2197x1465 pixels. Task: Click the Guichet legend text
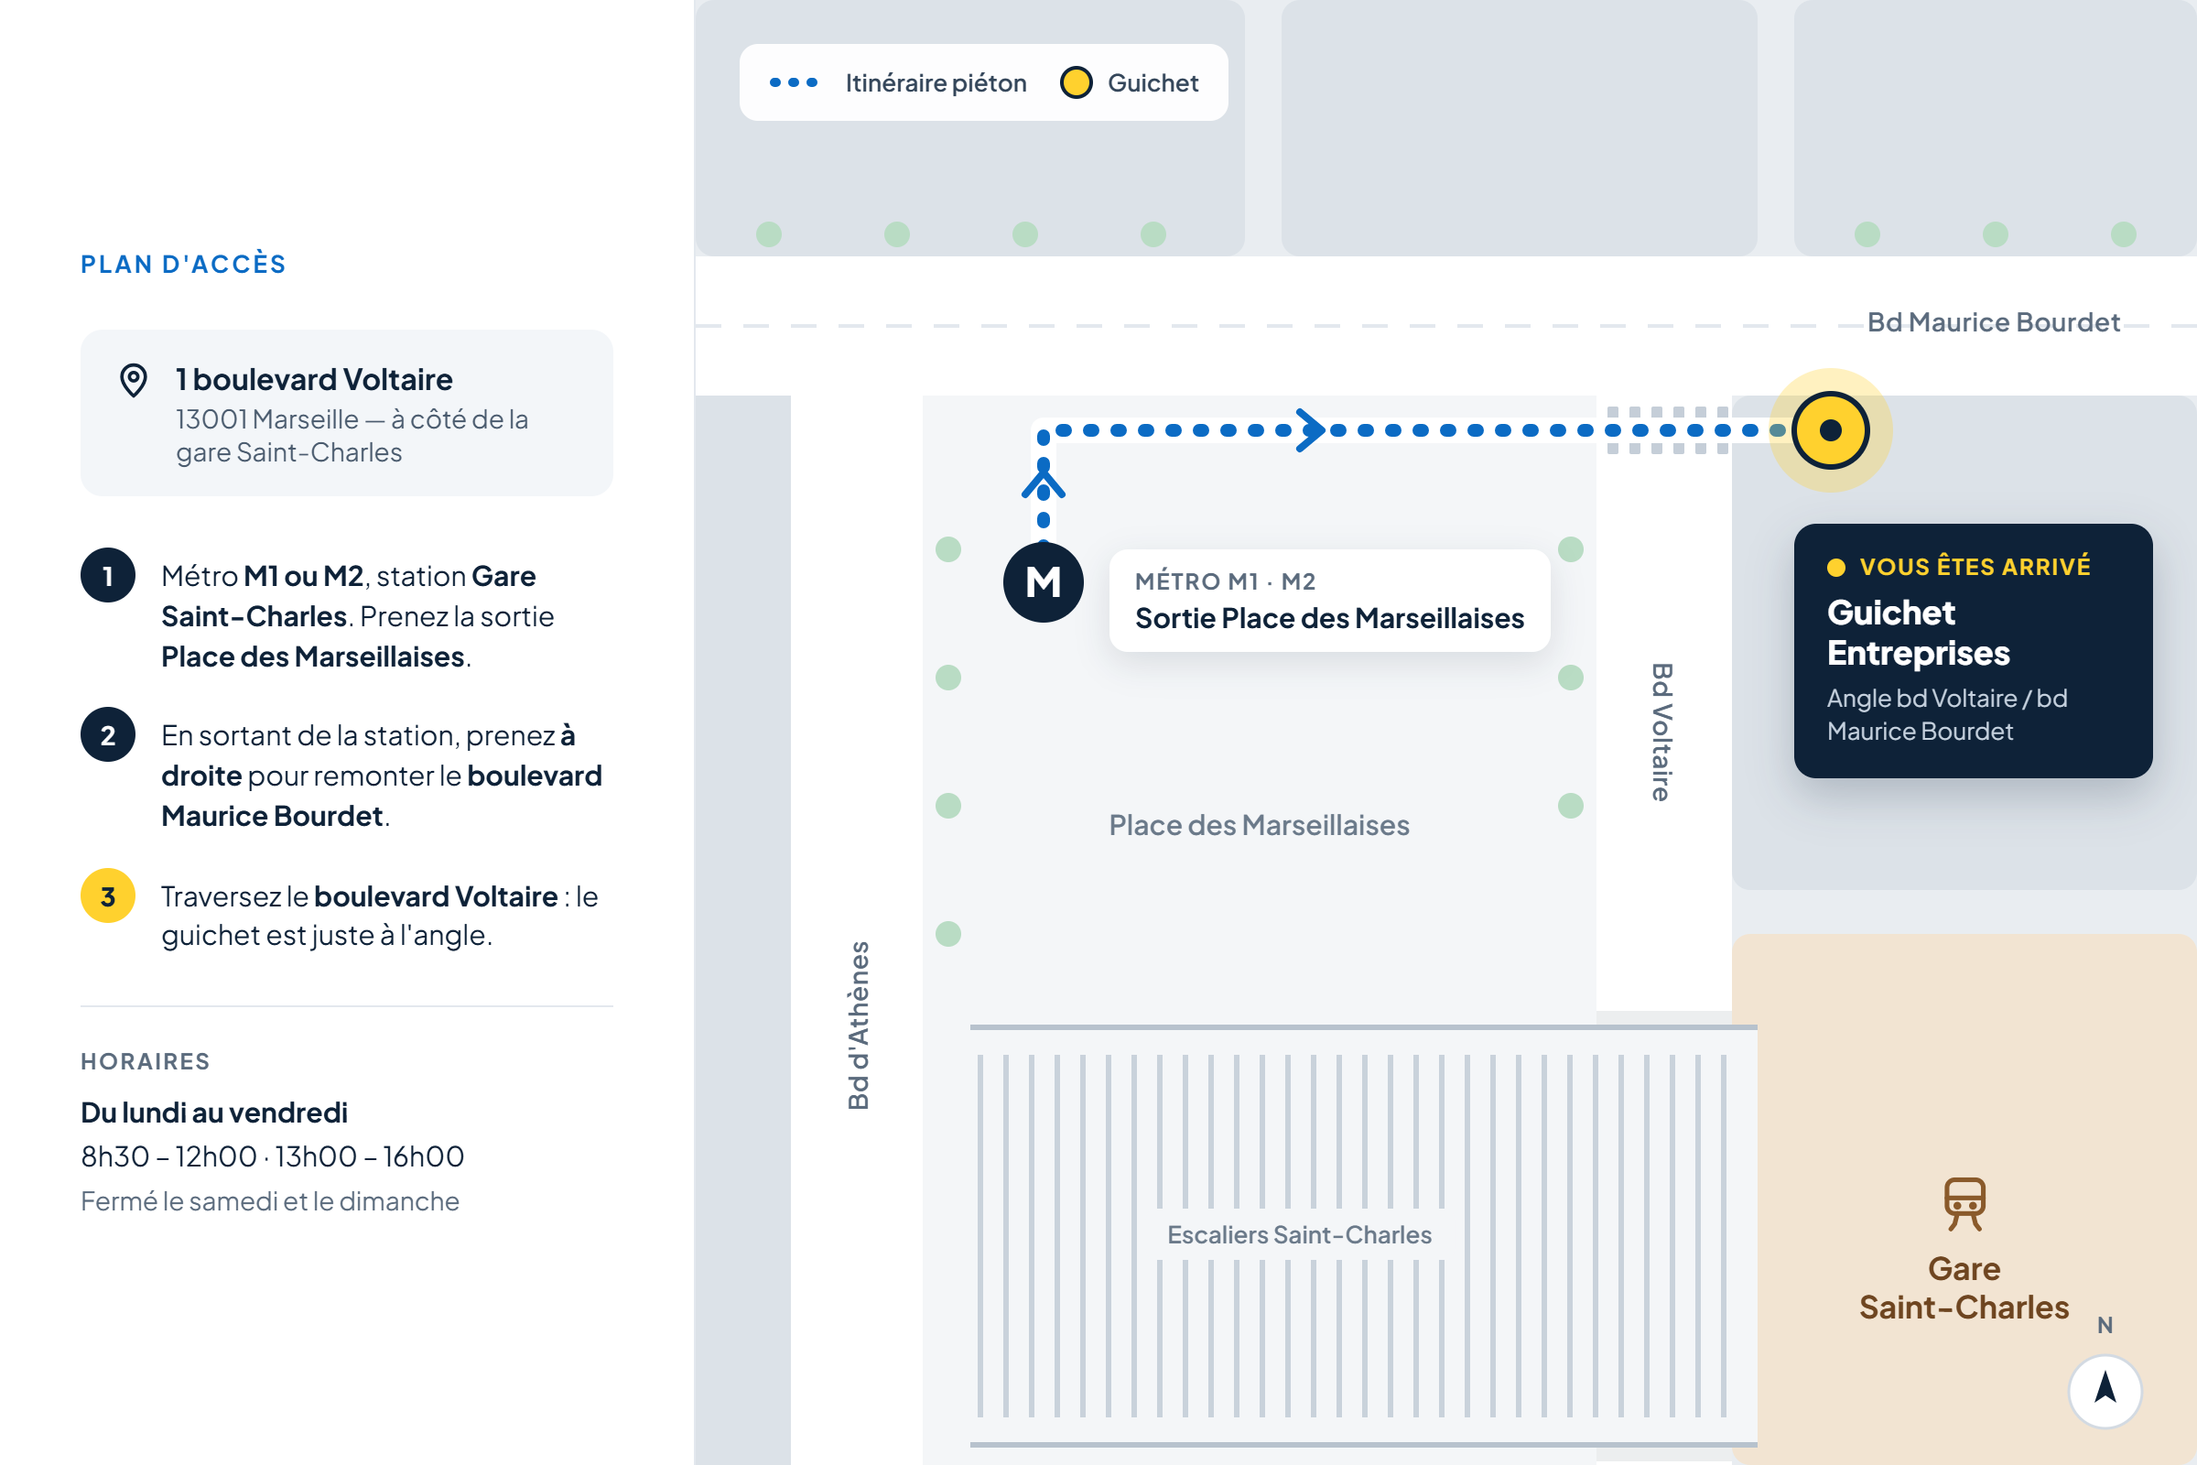(1153, 83)
